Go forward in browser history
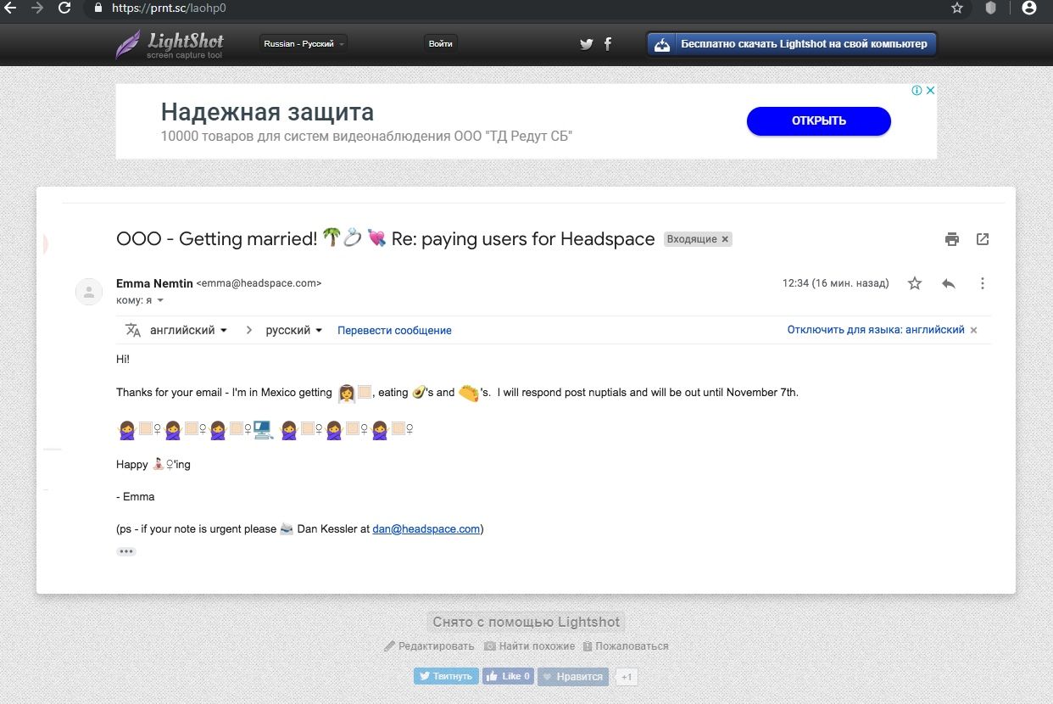 click(x=36, y=8)
